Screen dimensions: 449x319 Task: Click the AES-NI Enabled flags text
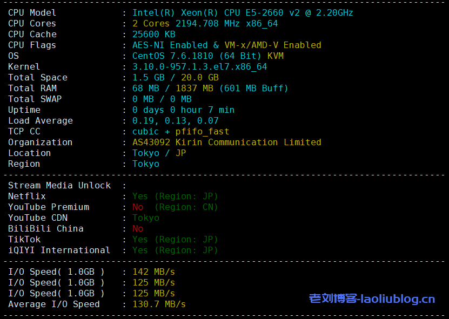pyautogui.click(x=226, y=45)
